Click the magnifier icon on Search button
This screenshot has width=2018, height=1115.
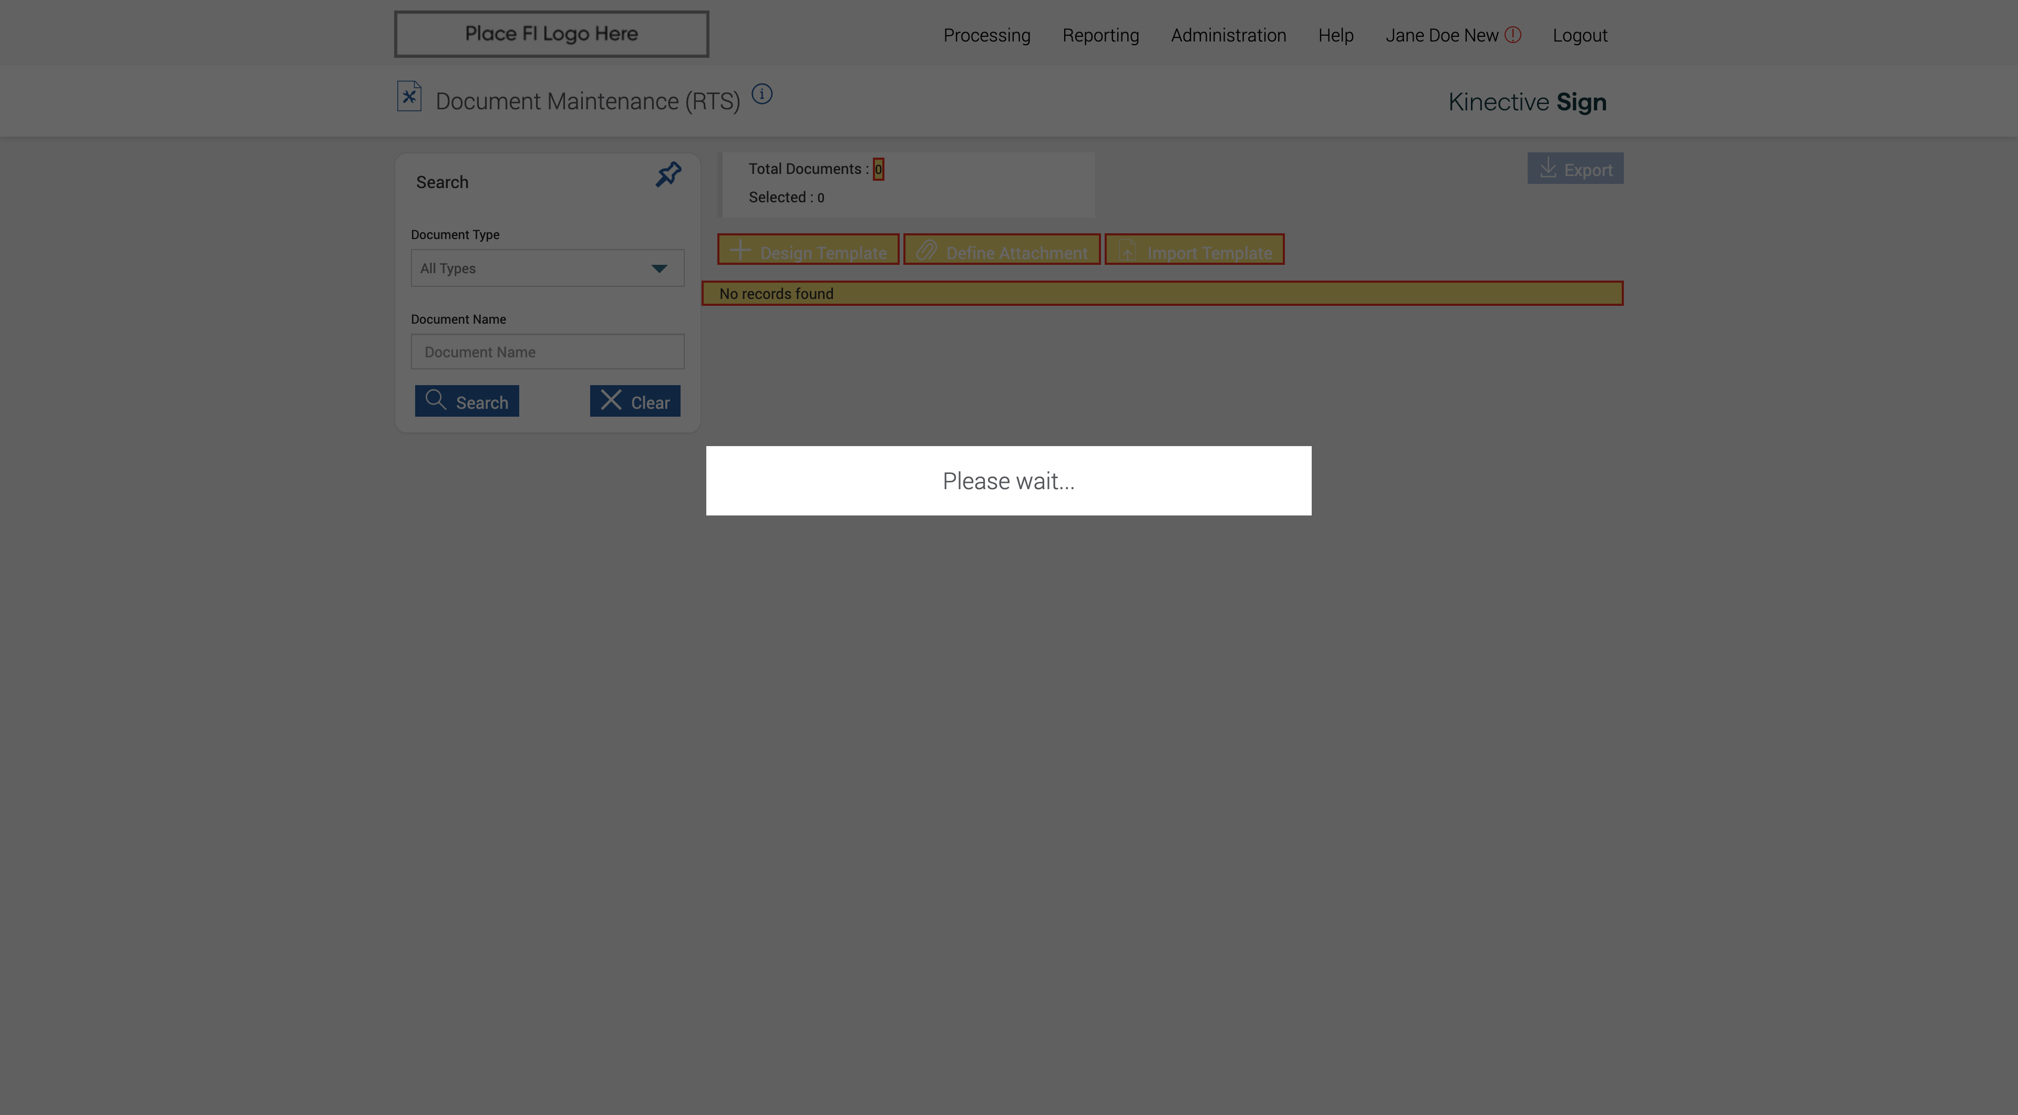[x=436, y=400]
